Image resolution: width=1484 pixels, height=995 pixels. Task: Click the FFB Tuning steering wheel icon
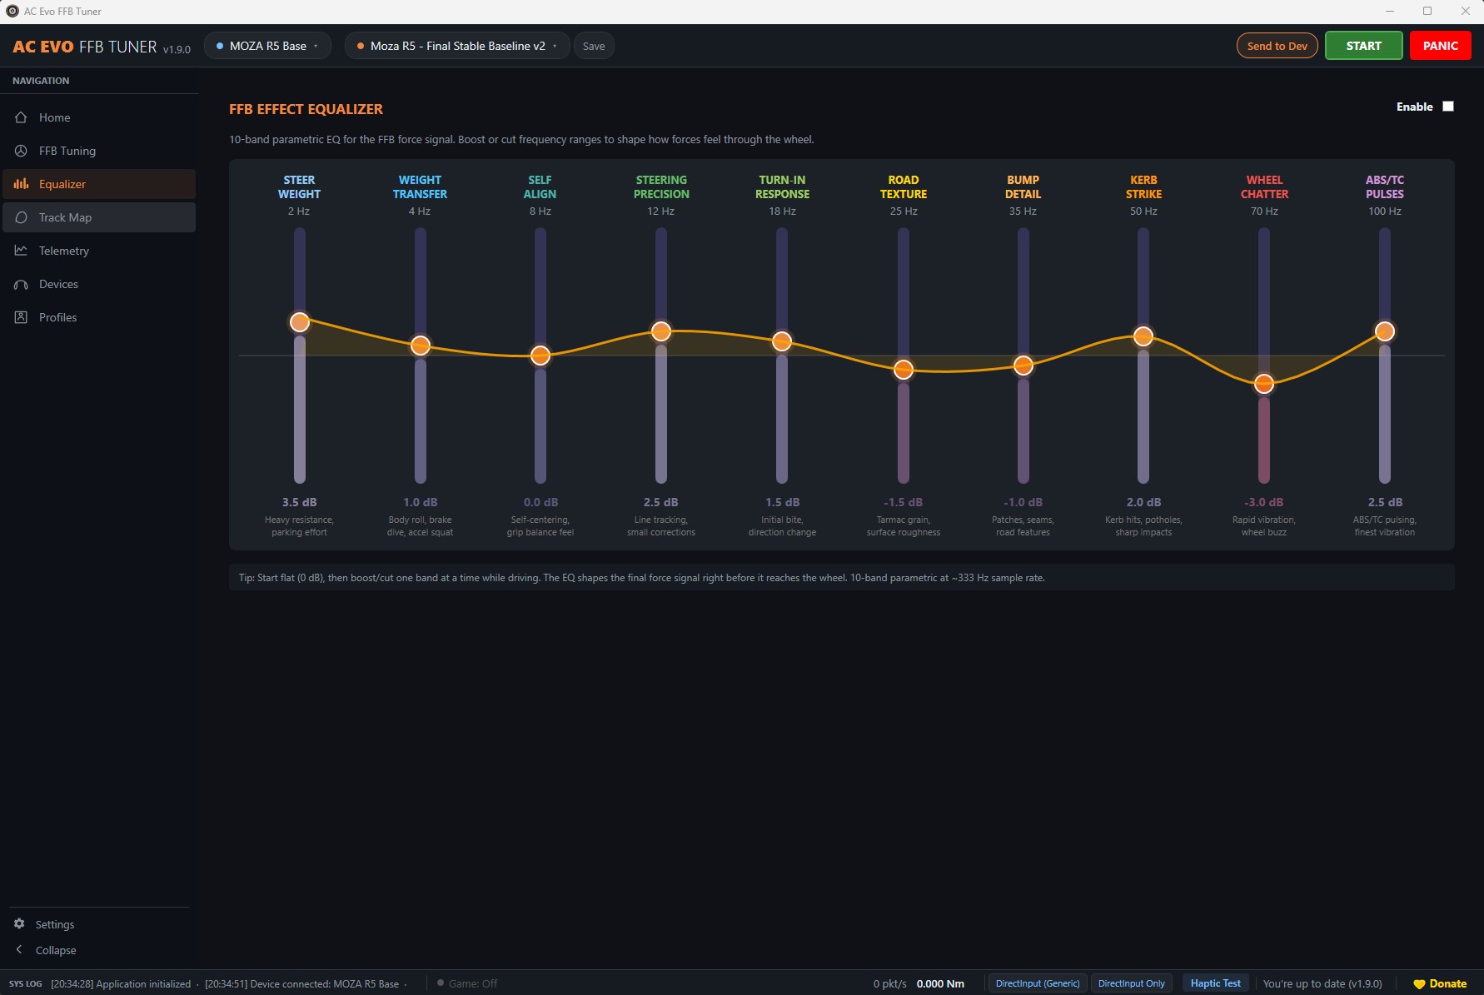(x=21, y=151)
